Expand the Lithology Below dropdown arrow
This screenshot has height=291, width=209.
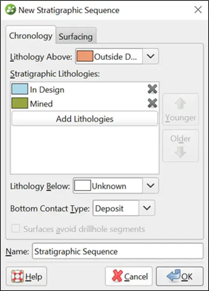point(150,186)
